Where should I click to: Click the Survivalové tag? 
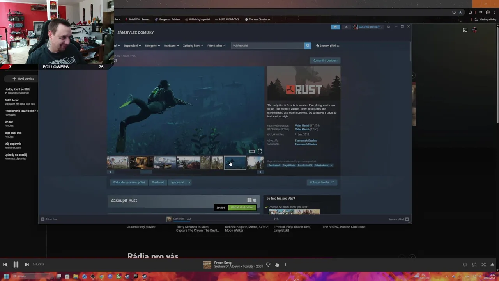[274, 165]
